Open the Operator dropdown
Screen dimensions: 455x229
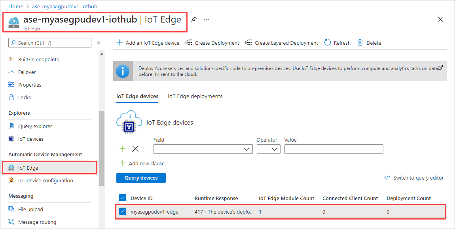(x=269, y=149)
